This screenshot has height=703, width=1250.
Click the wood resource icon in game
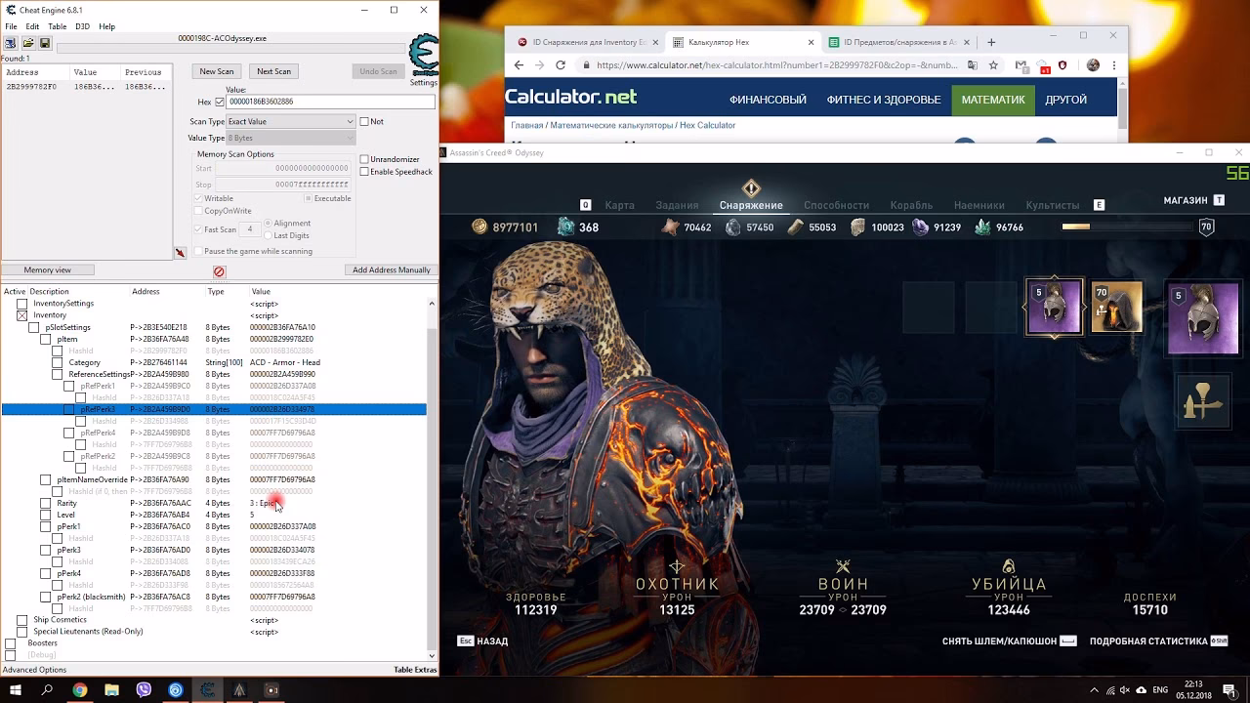pyautogui.click(x=796, y=227)
